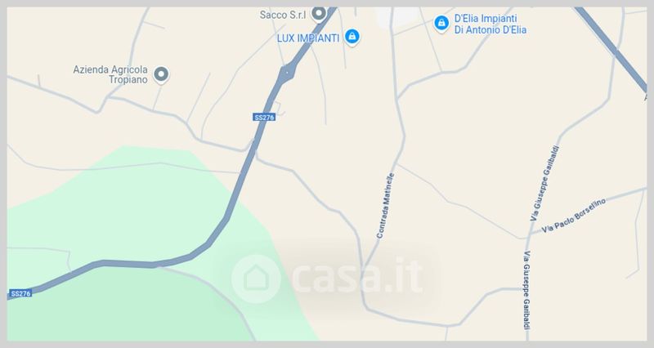
Task: Click the upper SS276 road shield
Action: point(264,118)
